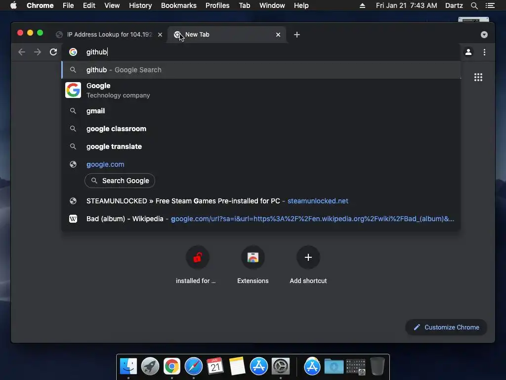Image resolution: width=506 pixels, height=380 pixels.
Task: Choose github - Google Search suggestion
Action: (x=261, y=70)
